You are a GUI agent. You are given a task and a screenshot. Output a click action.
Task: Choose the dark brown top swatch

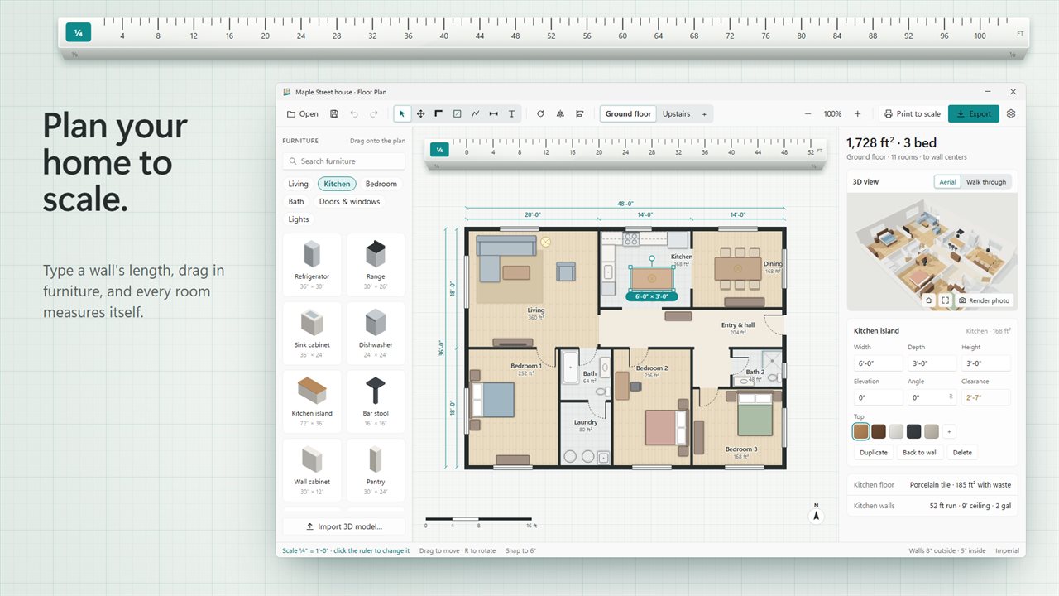tap(879, 431)
